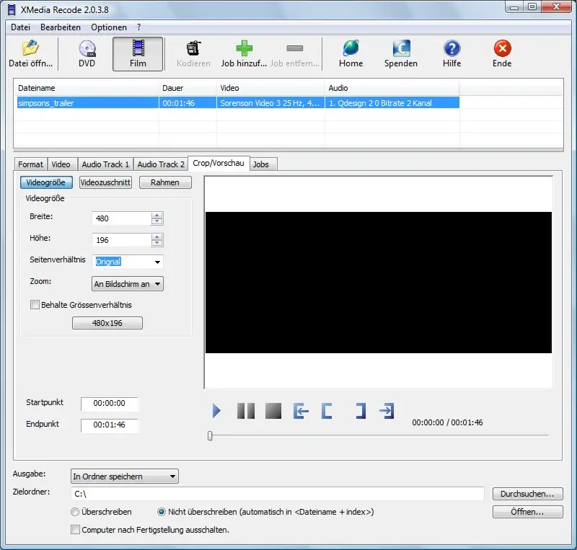Image resolution: width=577 pixels, height=550 pixels.
Task: Select the DVD source icon
Action: [86, 53]
